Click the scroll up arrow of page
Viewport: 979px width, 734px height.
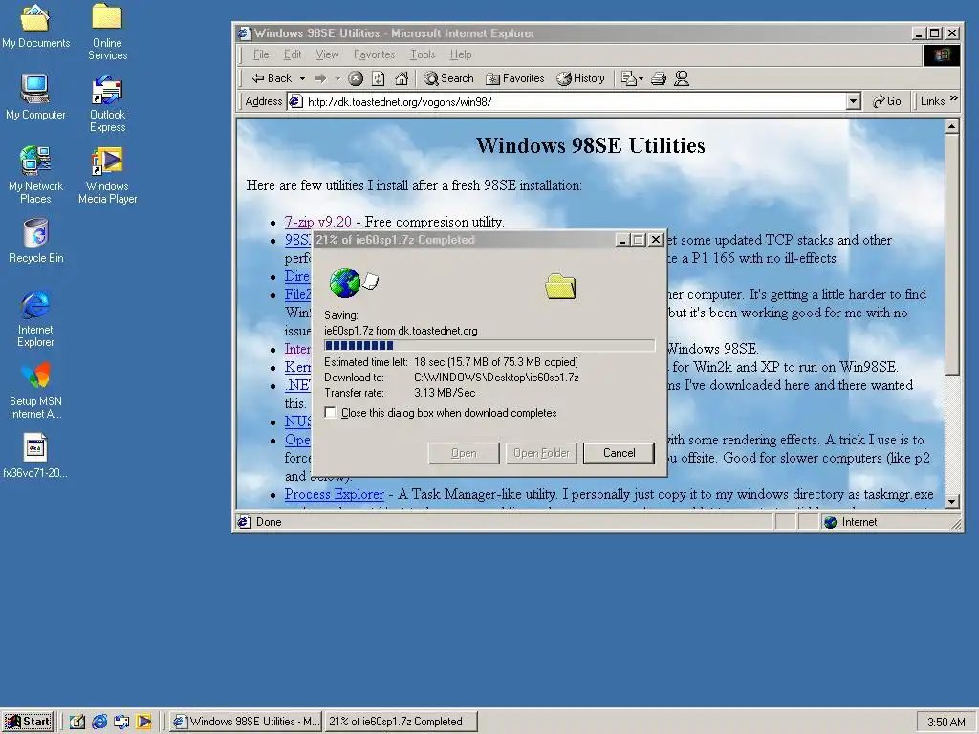tap(951, 127)
